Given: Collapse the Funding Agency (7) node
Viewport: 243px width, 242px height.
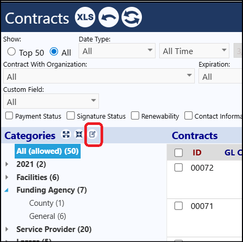Looking at the screenshot, I should pos(6,190).
